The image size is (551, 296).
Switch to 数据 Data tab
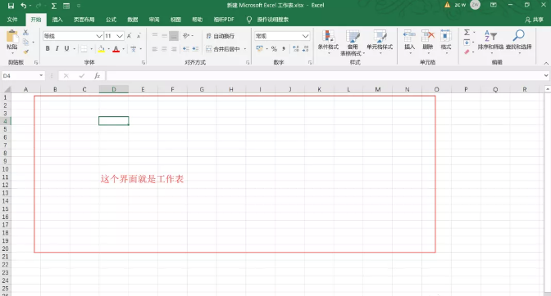133,20
